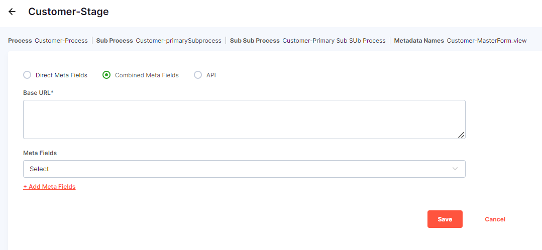Screen dimensions: 542x250
Task: Click the + Add Meta Fields link
Action: coord(49,187)
